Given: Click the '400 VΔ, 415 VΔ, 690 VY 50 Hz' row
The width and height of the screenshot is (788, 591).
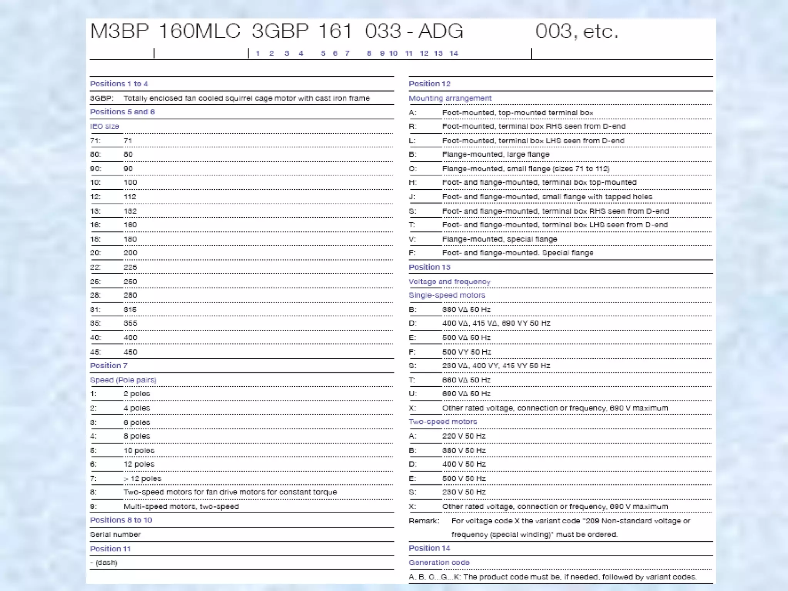Looking at the screenshot, I should (x=496, y=323).
